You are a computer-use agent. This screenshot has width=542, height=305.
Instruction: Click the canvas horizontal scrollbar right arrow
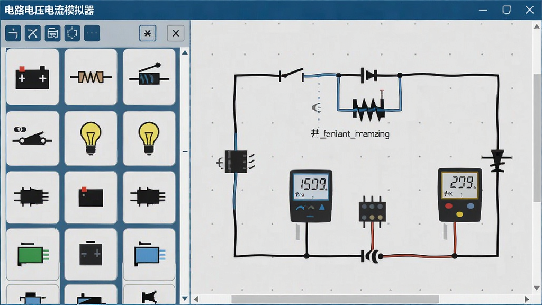[527, 299]
